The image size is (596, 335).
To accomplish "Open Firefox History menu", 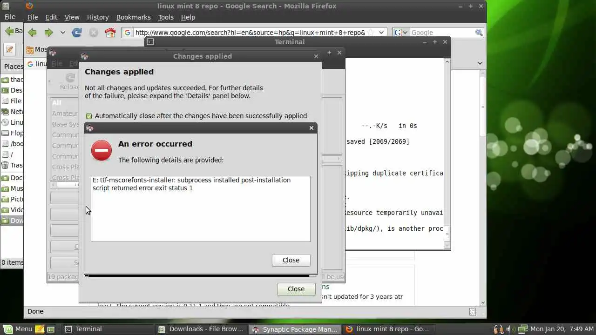I will click(x=98, y=17).
